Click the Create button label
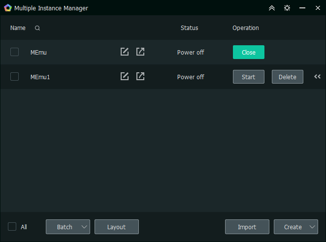This screenshot has height=242, width=326. pyautogui.click(x=293, y=227)
